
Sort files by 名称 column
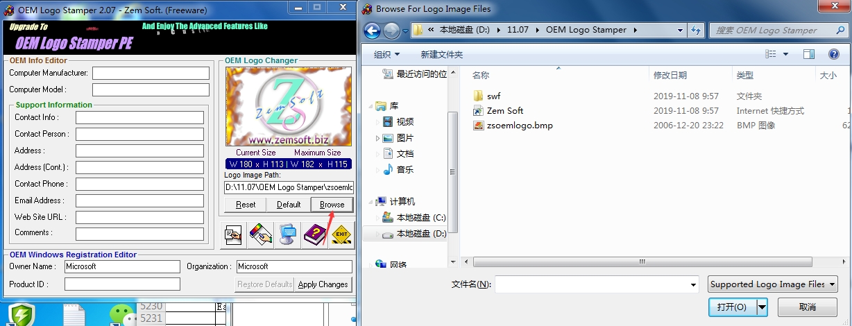tap(481, 75)
